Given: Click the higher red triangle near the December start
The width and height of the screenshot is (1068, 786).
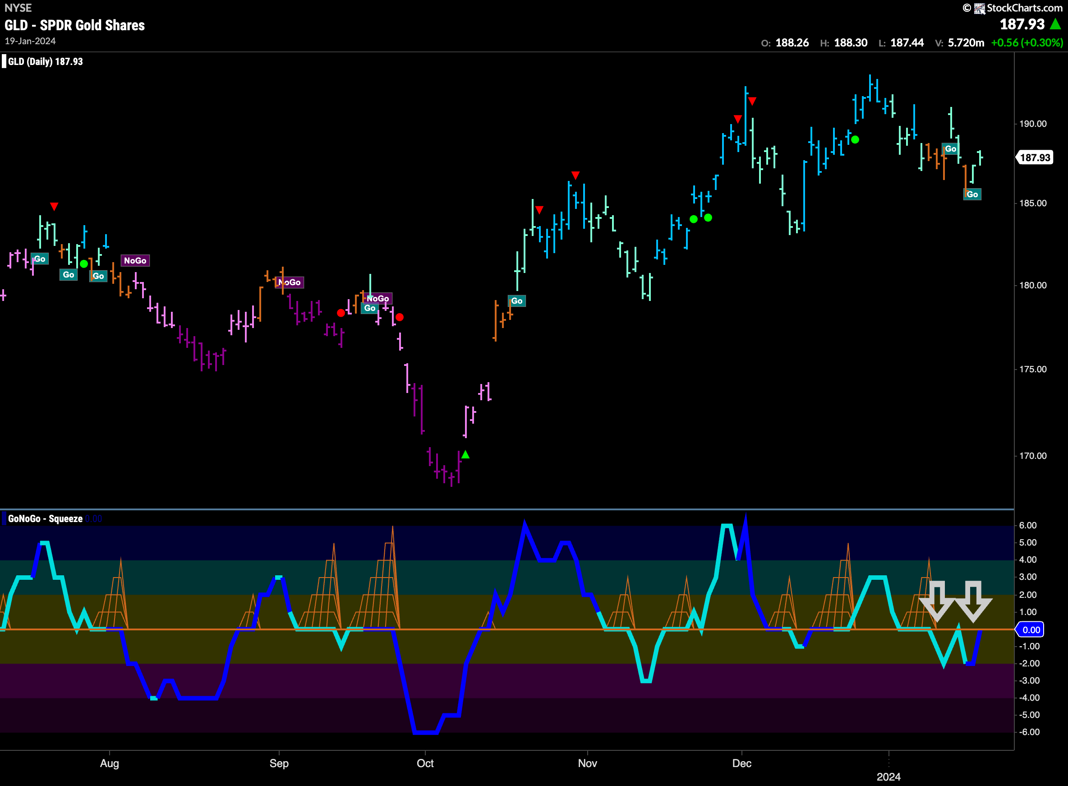Looking at the screenshot, I should (x=752, y=101).
